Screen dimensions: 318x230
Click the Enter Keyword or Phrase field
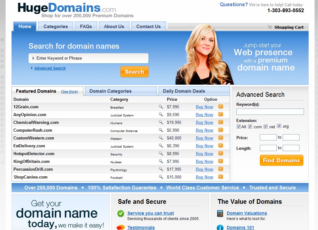click(88, 58)
